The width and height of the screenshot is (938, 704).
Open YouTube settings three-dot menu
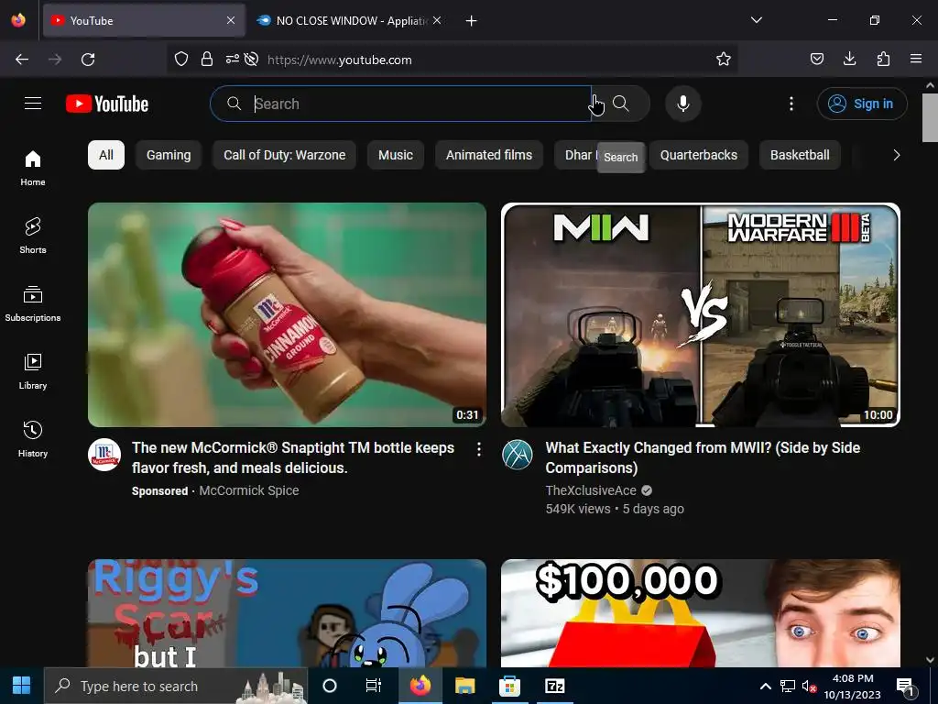pyautogui.click(x=791, y=104)
